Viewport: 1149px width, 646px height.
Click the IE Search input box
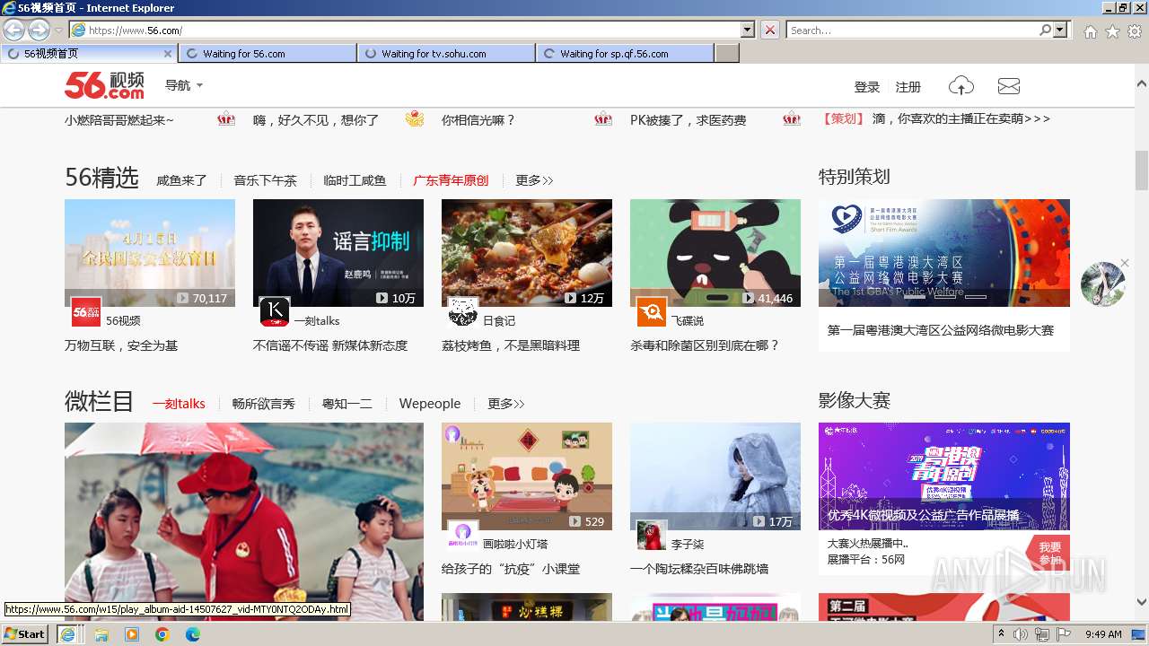(912, 30)
